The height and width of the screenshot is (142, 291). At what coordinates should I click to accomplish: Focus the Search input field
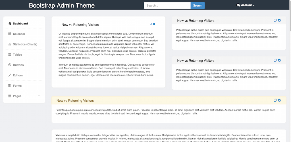[167, 5]
